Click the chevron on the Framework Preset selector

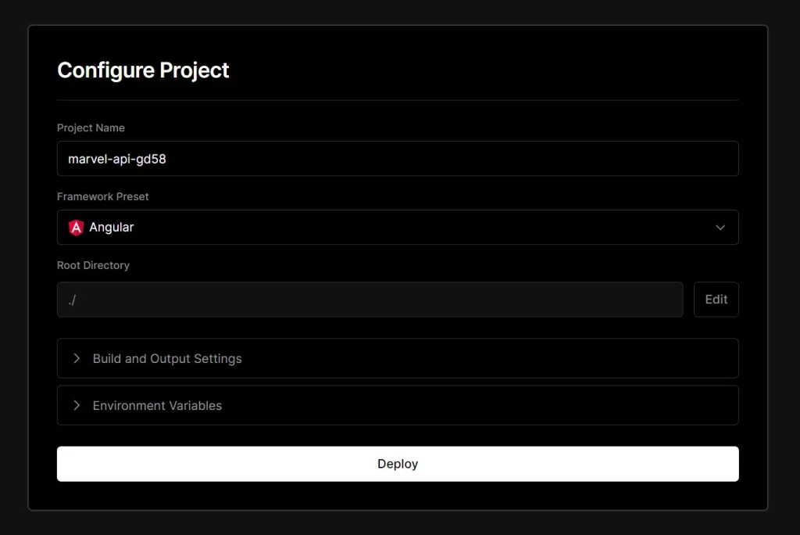[720, 227]
